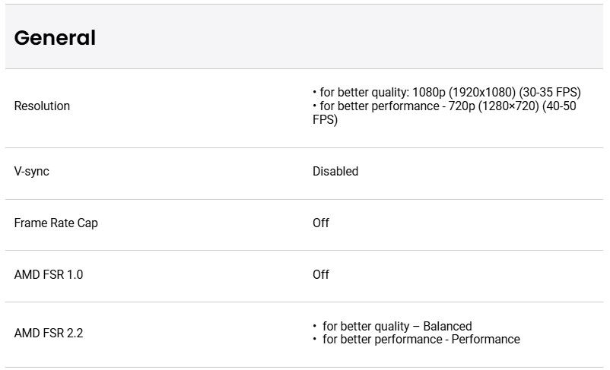Click the bullet before 720p performance line
The height and width of the screenshot is (370, 610).
click(x=314, y=106)
